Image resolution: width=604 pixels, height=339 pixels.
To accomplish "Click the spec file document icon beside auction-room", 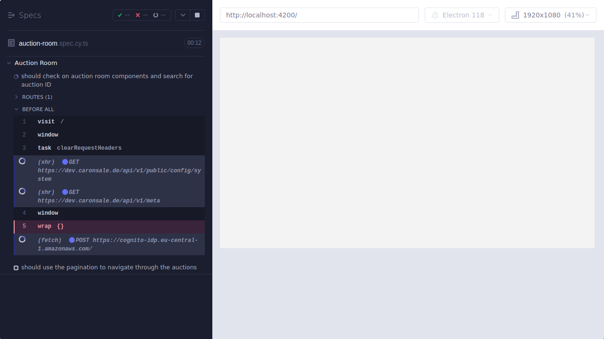I will (x=11, y=43).
